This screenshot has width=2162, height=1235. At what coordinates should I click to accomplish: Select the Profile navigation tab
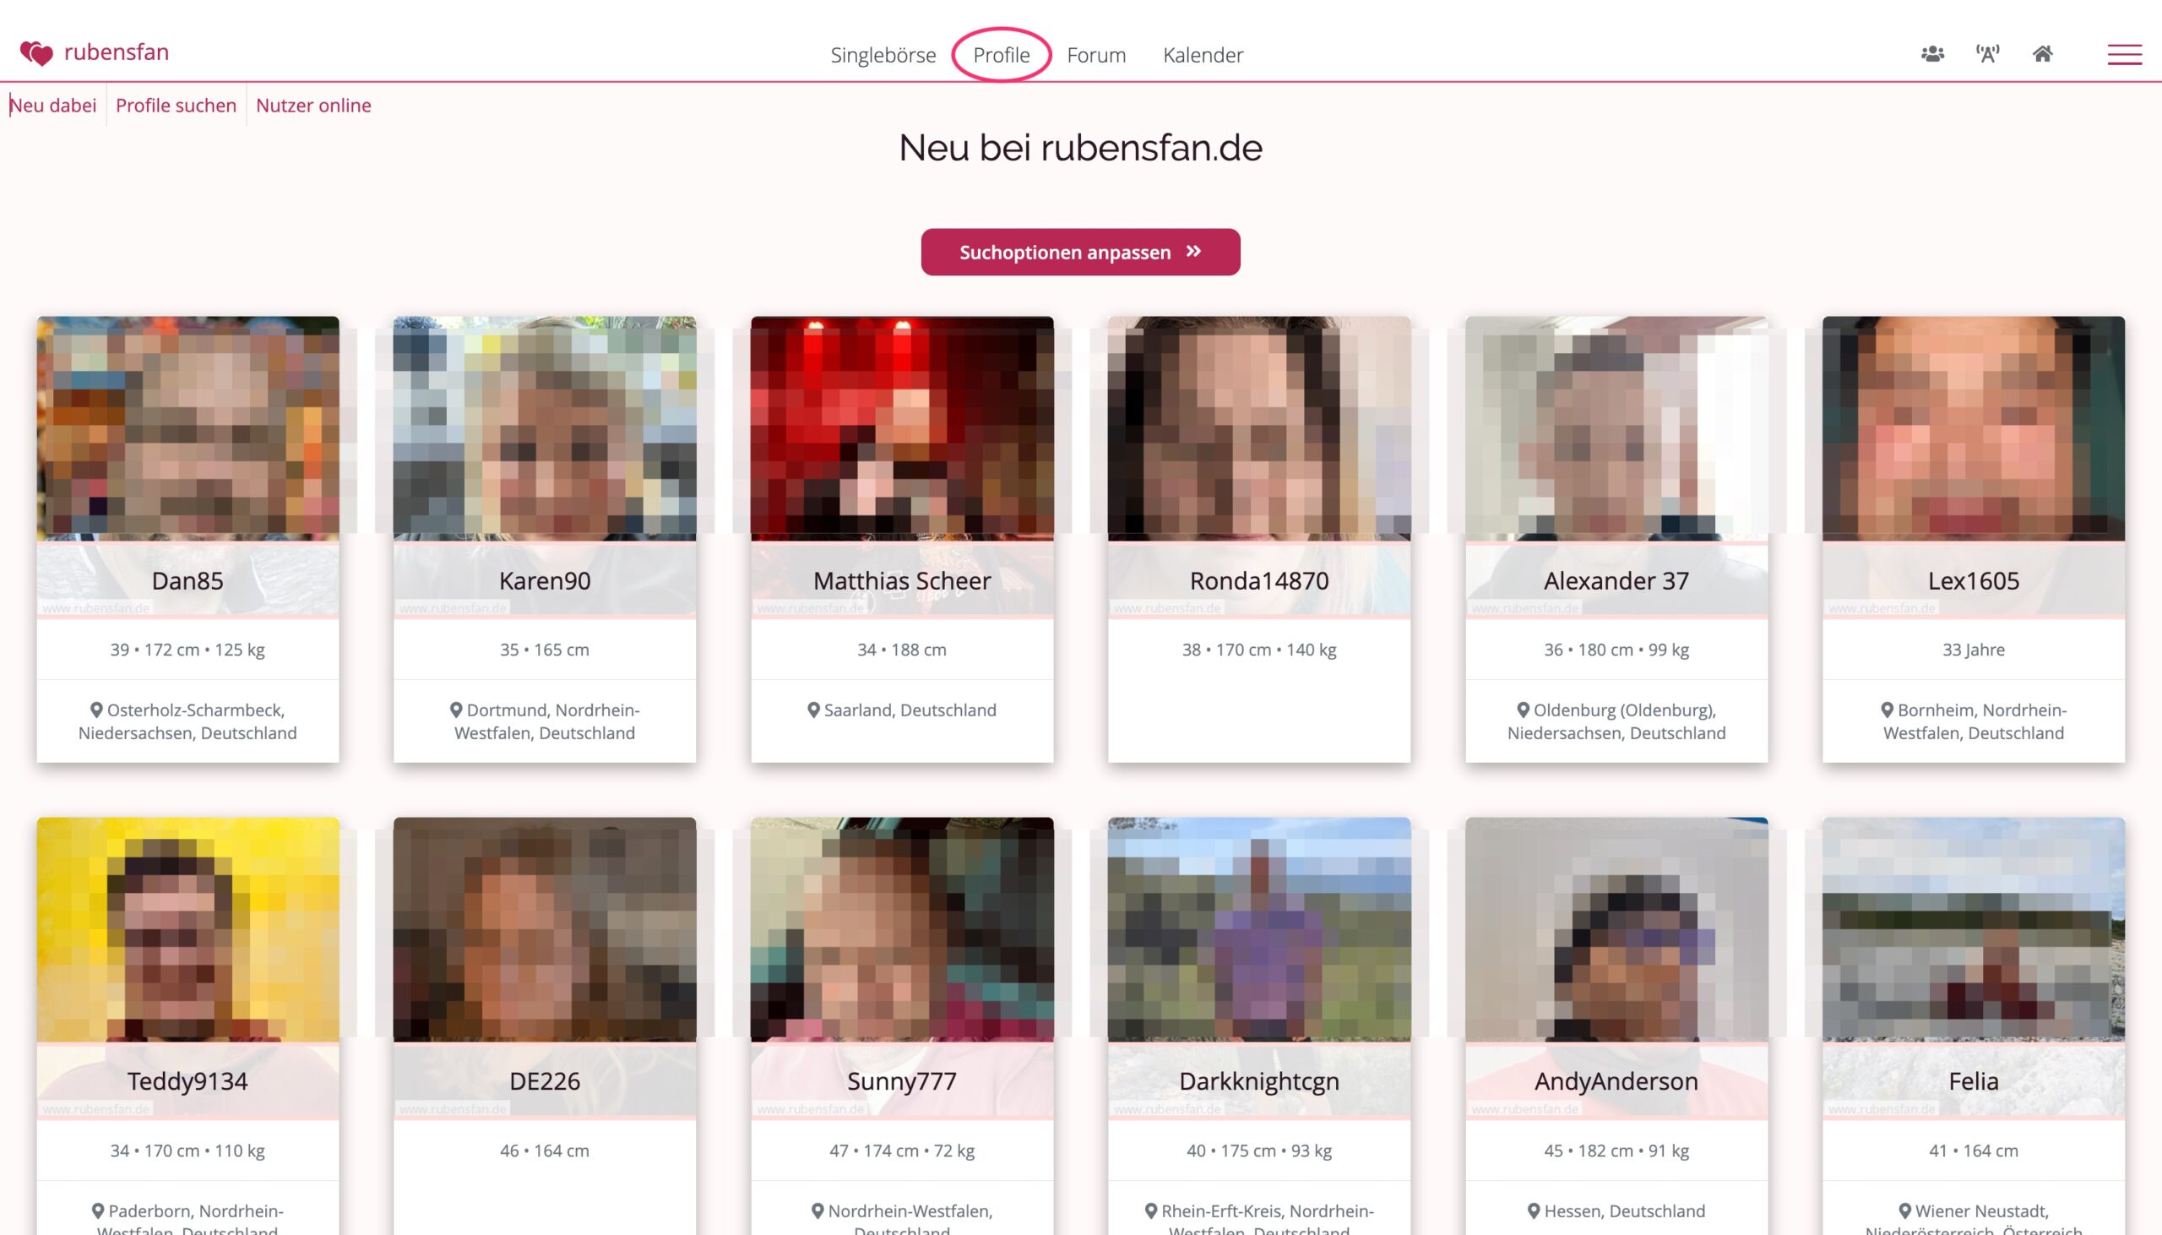[x=1002, y=55]
